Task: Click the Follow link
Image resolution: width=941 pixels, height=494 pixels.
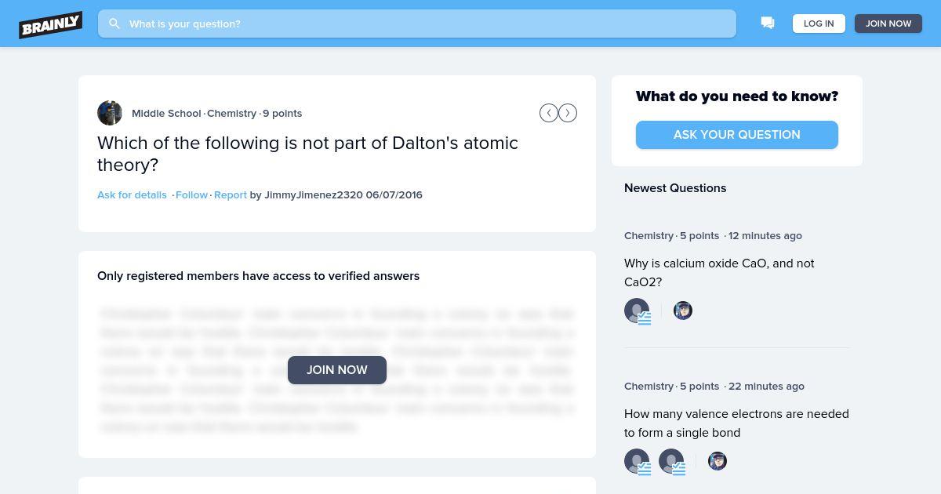Action: pyautogui.click(x=191, y=194)
